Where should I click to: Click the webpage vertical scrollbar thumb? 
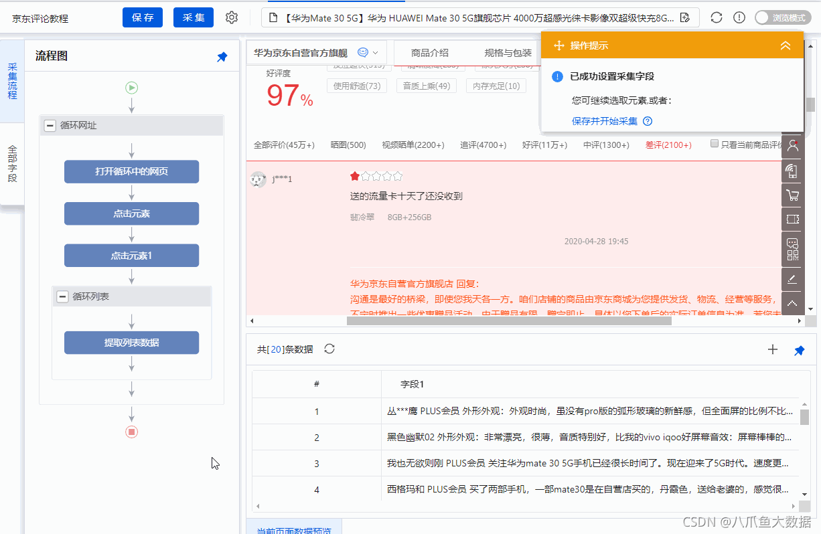pos(810,105)
